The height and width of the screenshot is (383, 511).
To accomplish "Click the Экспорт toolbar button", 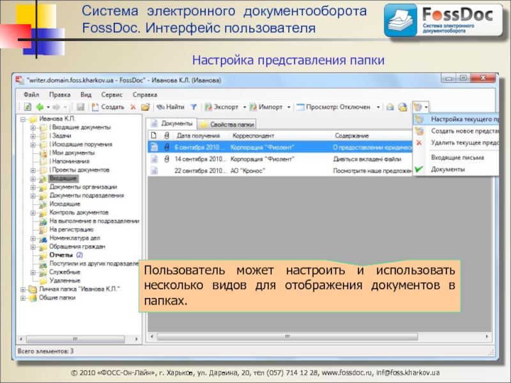I will [222, 107].
